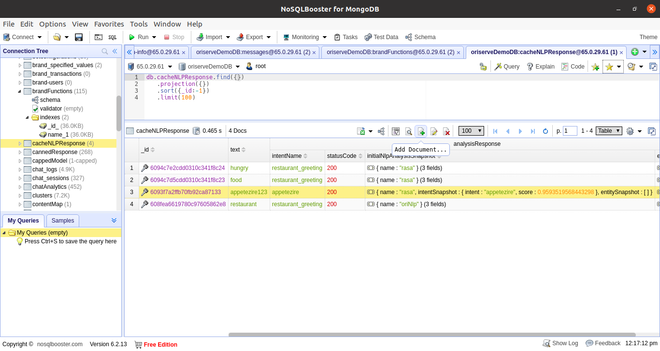Click the delete document icon with red X

(x=447, y=131)
